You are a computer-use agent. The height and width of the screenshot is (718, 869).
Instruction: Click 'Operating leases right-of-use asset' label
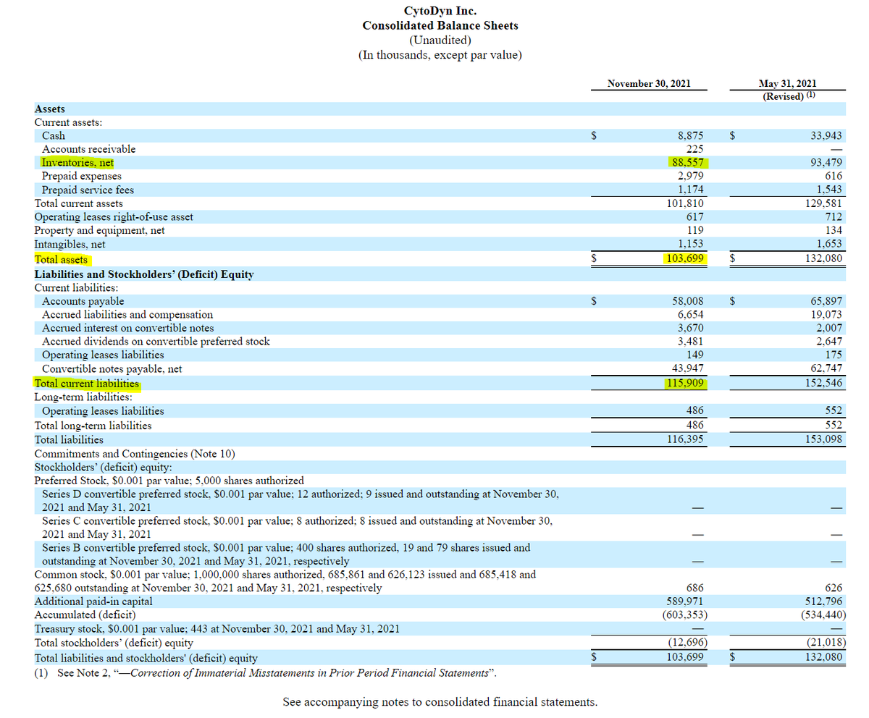(x=114, y=217)
